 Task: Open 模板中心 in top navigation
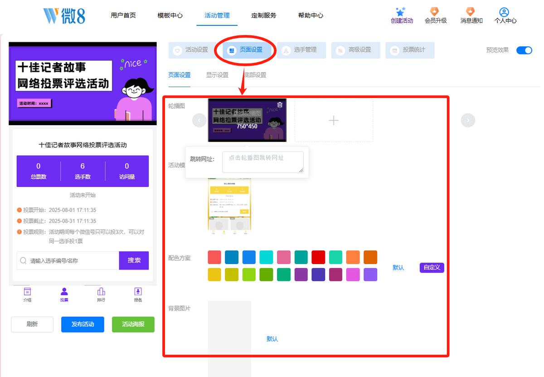click(170, 15)
